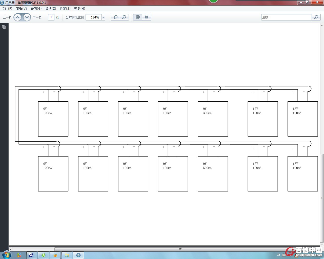This screenshot has width=324, height=259.
Task: Expand the zoom percentage dropdown arrow
Action: pyautogui.click(x=103, y=17)
